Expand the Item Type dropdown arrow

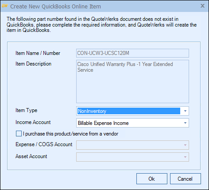(185, 111)
